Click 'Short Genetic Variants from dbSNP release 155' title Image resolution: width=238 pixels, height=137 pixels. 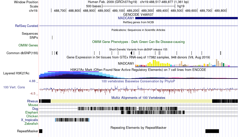138,49
